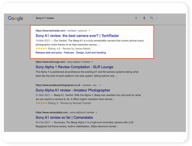Viewport: 192px width, 146px height.
Task: Open dropdown arrow next to cameralabs.com URL
Action: click(x=96, y=112)
